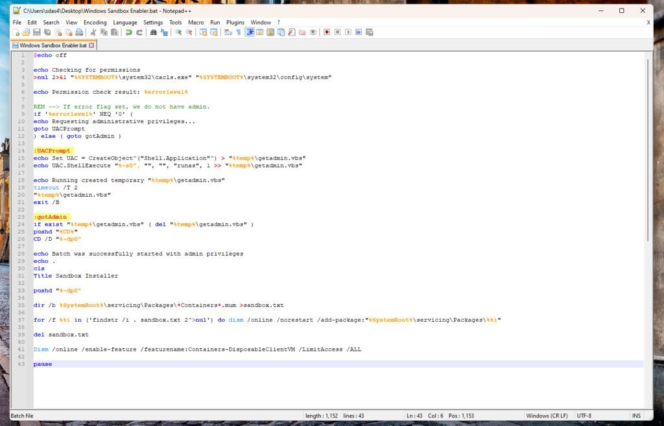664x426 pixels.
Task: Click the 'Ln : 43' status bar entry
Action: click(x=414, y=416)
